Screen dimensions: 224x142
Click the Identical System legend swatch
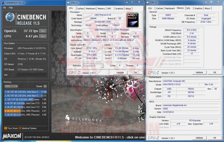20,128
